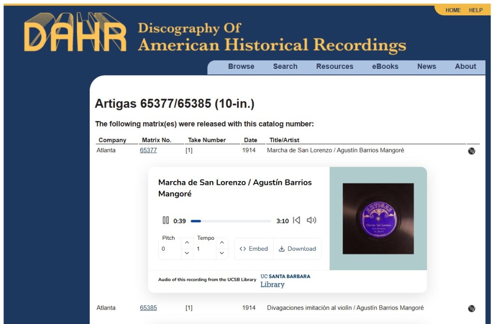
Task: Click the record icon for matrix 65377
Action: (x=471, y=151)
